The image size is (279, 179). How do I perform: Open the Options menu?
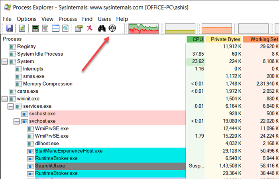point(26,19)
